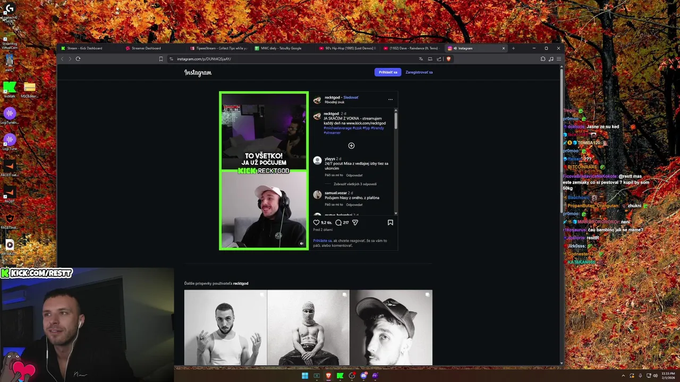
Task: Open samuel.vozar profile from comment
Action: pos(336,193)
